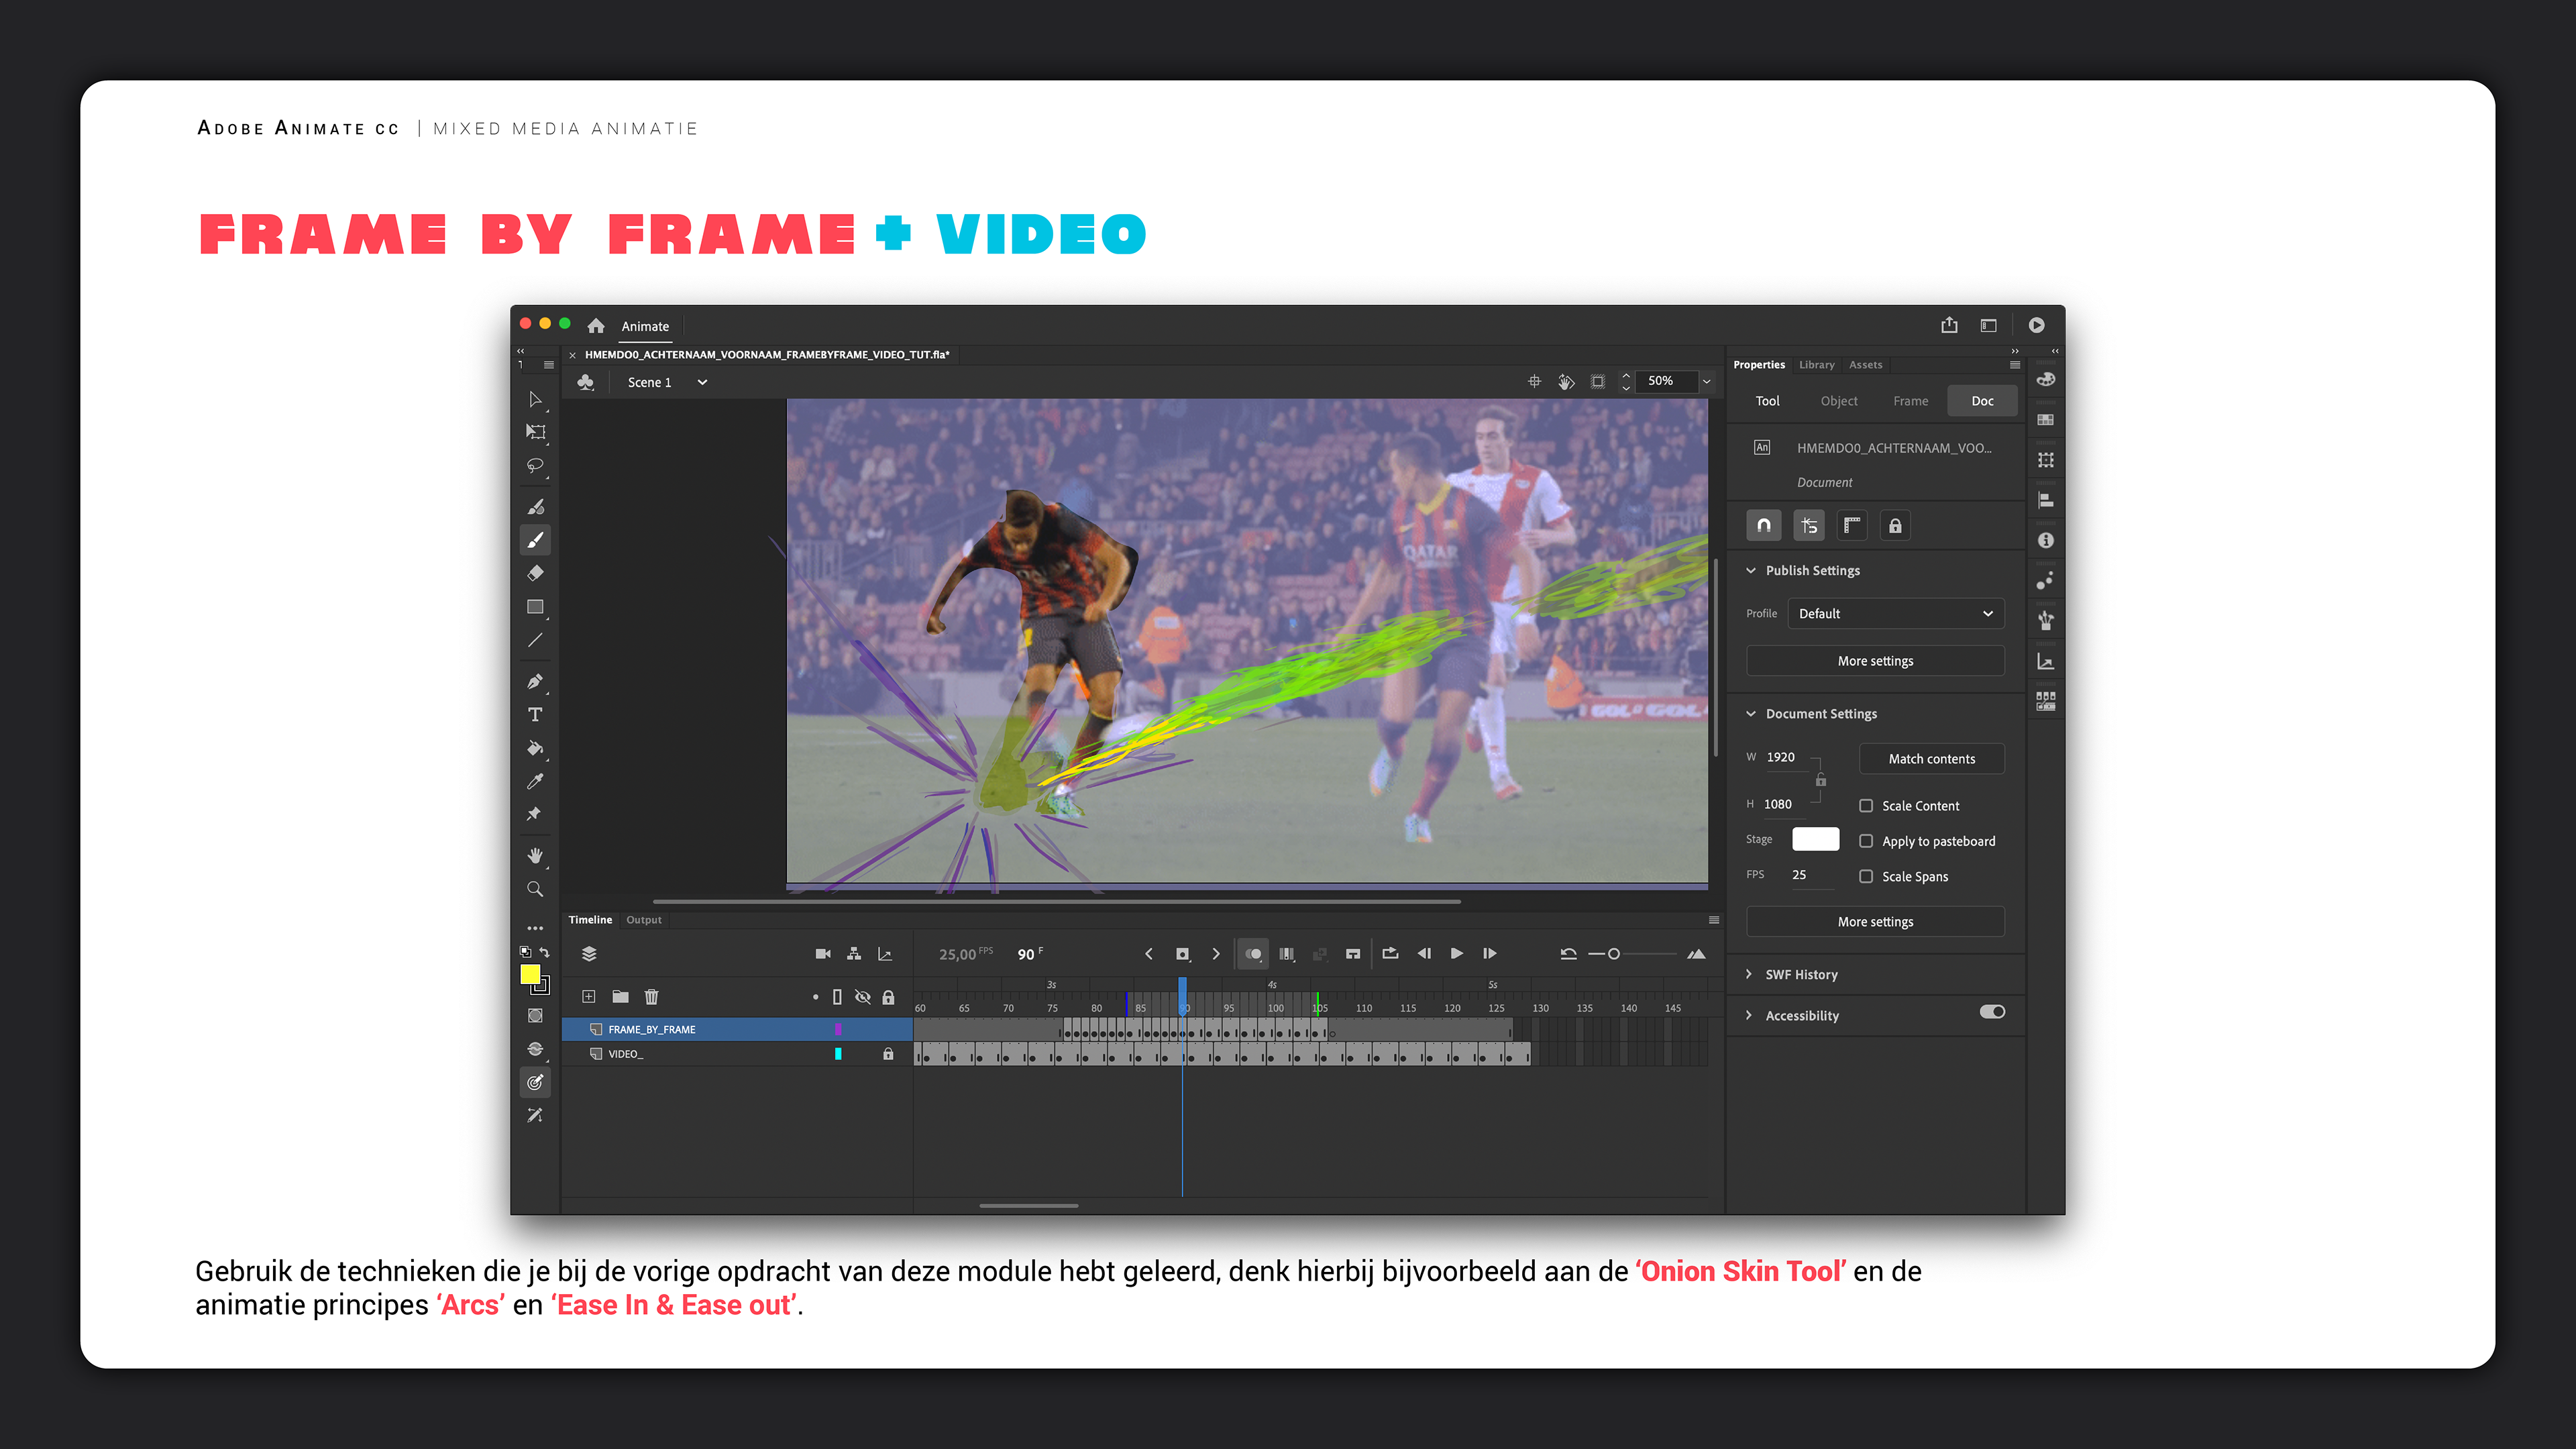Switch to the Library tab

(x=1816, y=365)
